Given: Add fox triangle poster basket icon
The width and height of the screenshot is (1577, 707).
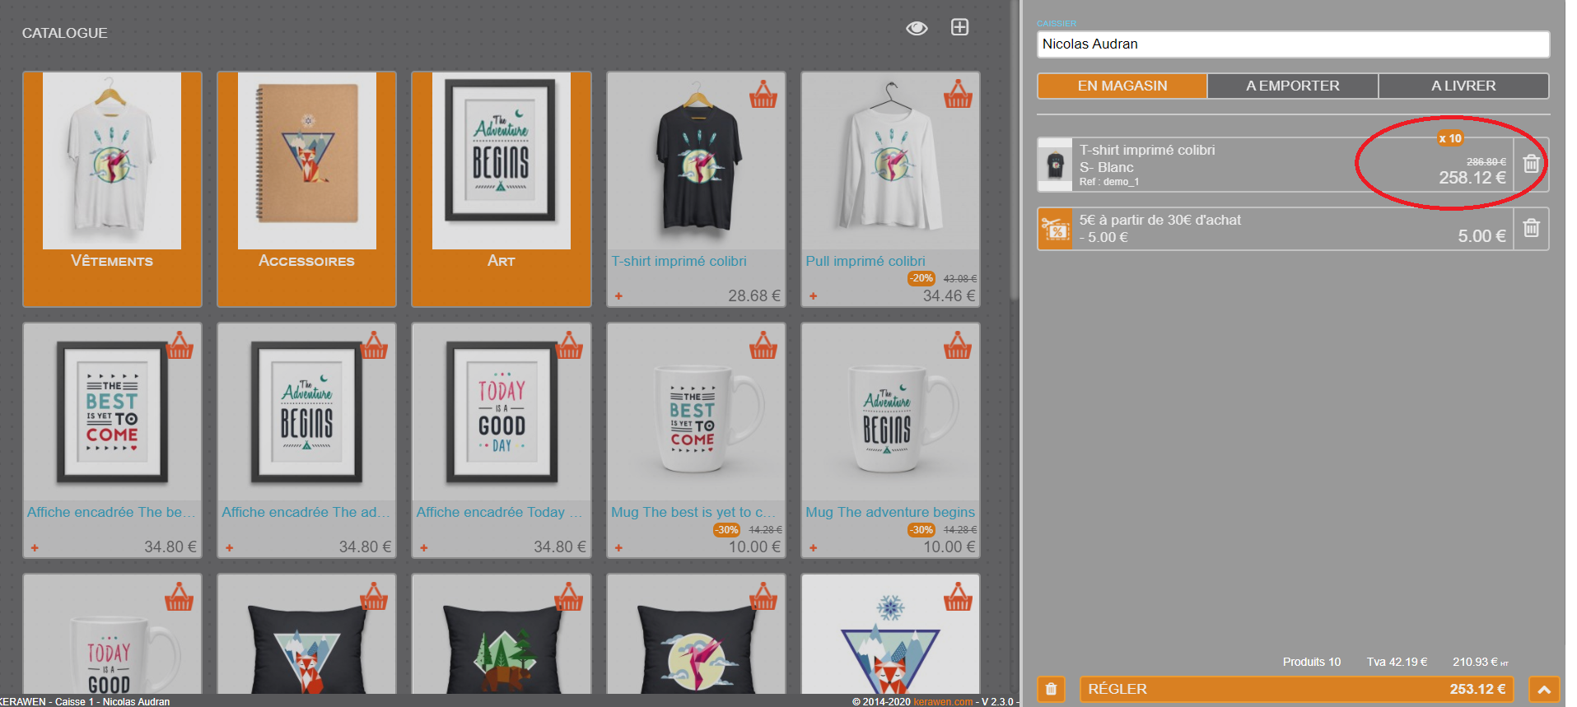Looking at the screenshot, I should click(x=958, y=597).
